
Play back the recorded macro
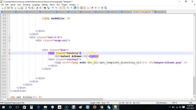(99, 8)
